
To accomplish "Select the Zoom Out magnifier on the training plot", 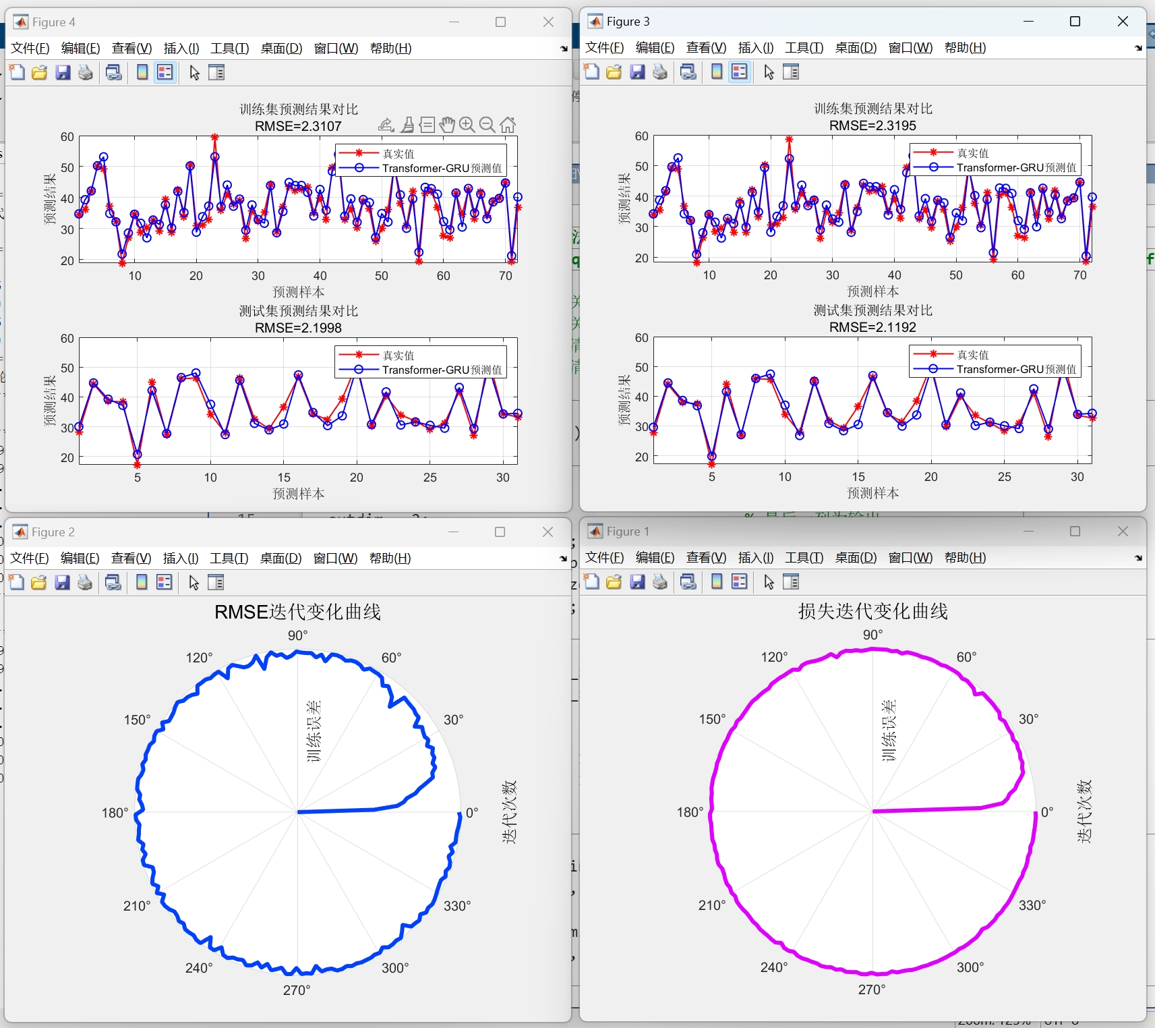I will click(487, 124).
